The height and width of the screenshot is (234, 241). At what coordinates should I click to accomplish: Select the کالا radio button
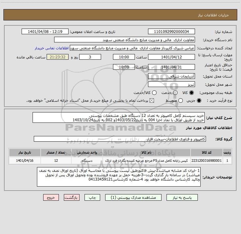[192, 93]
